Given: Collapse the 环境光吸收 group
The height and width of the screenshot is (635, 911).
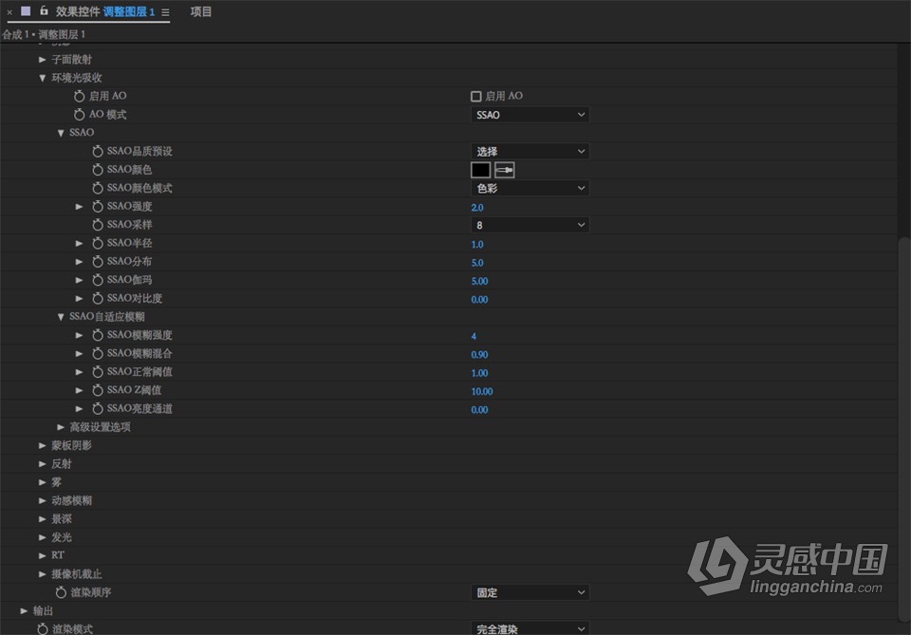Looking at the screenshot, I should coord(43,78).
